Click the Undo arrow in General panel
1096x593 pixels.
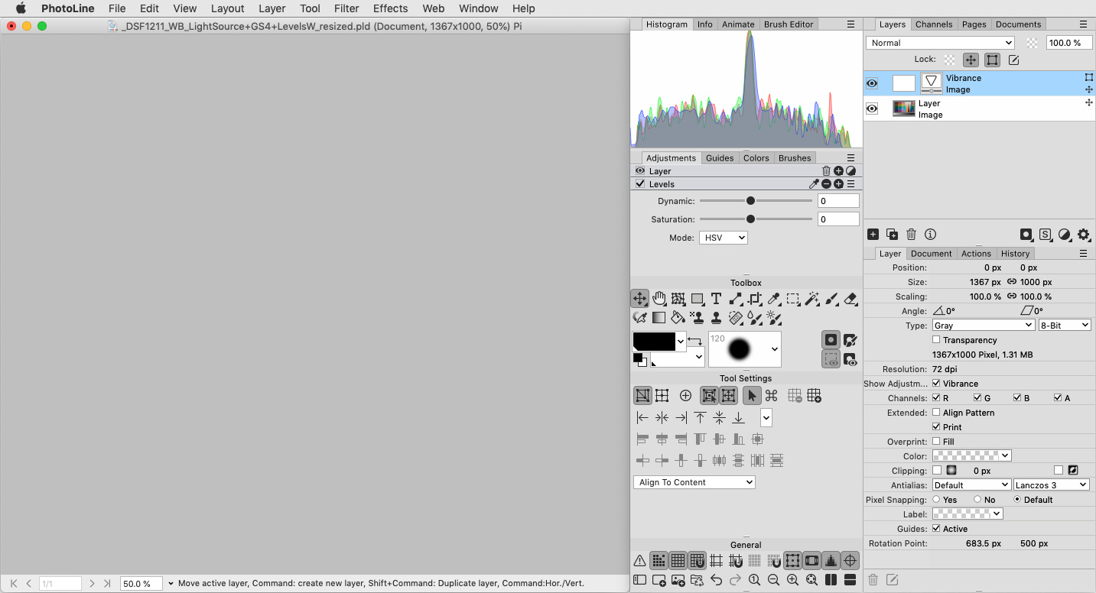point(716,580)
